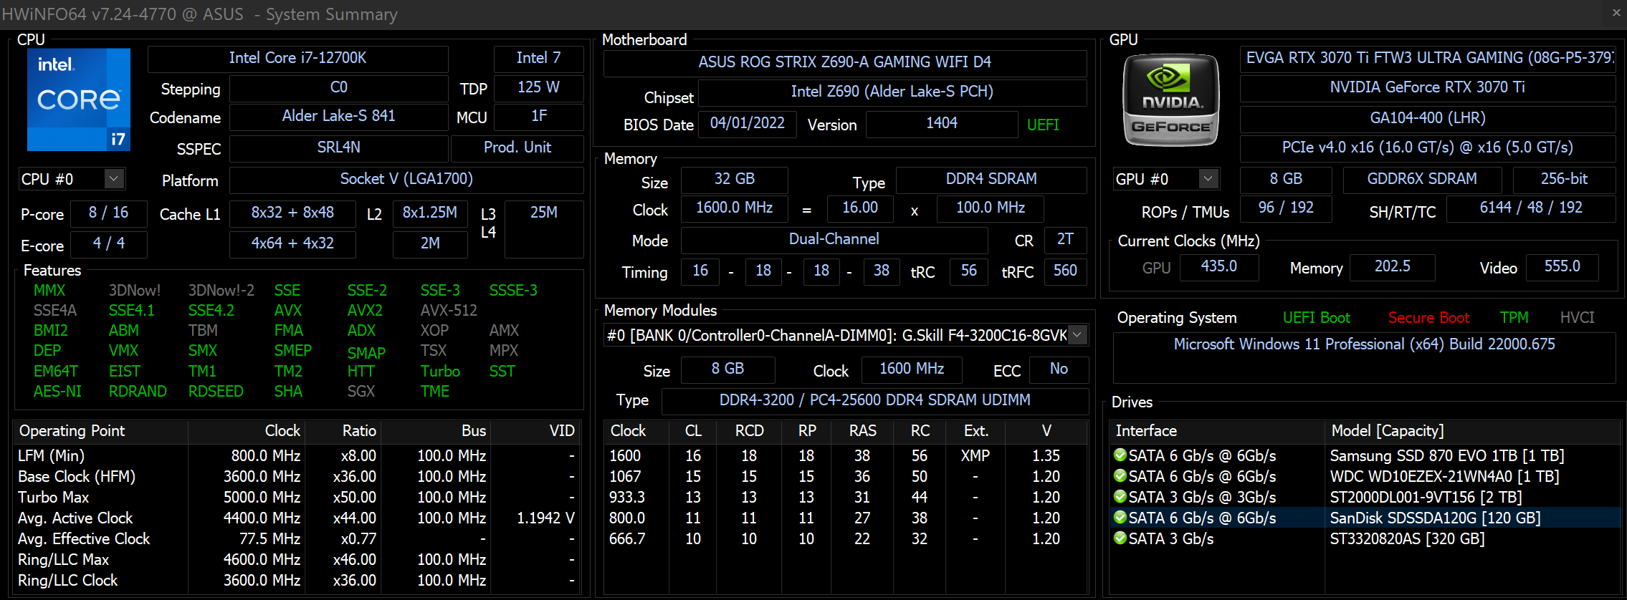Click the 125 W TDP value

539,87
